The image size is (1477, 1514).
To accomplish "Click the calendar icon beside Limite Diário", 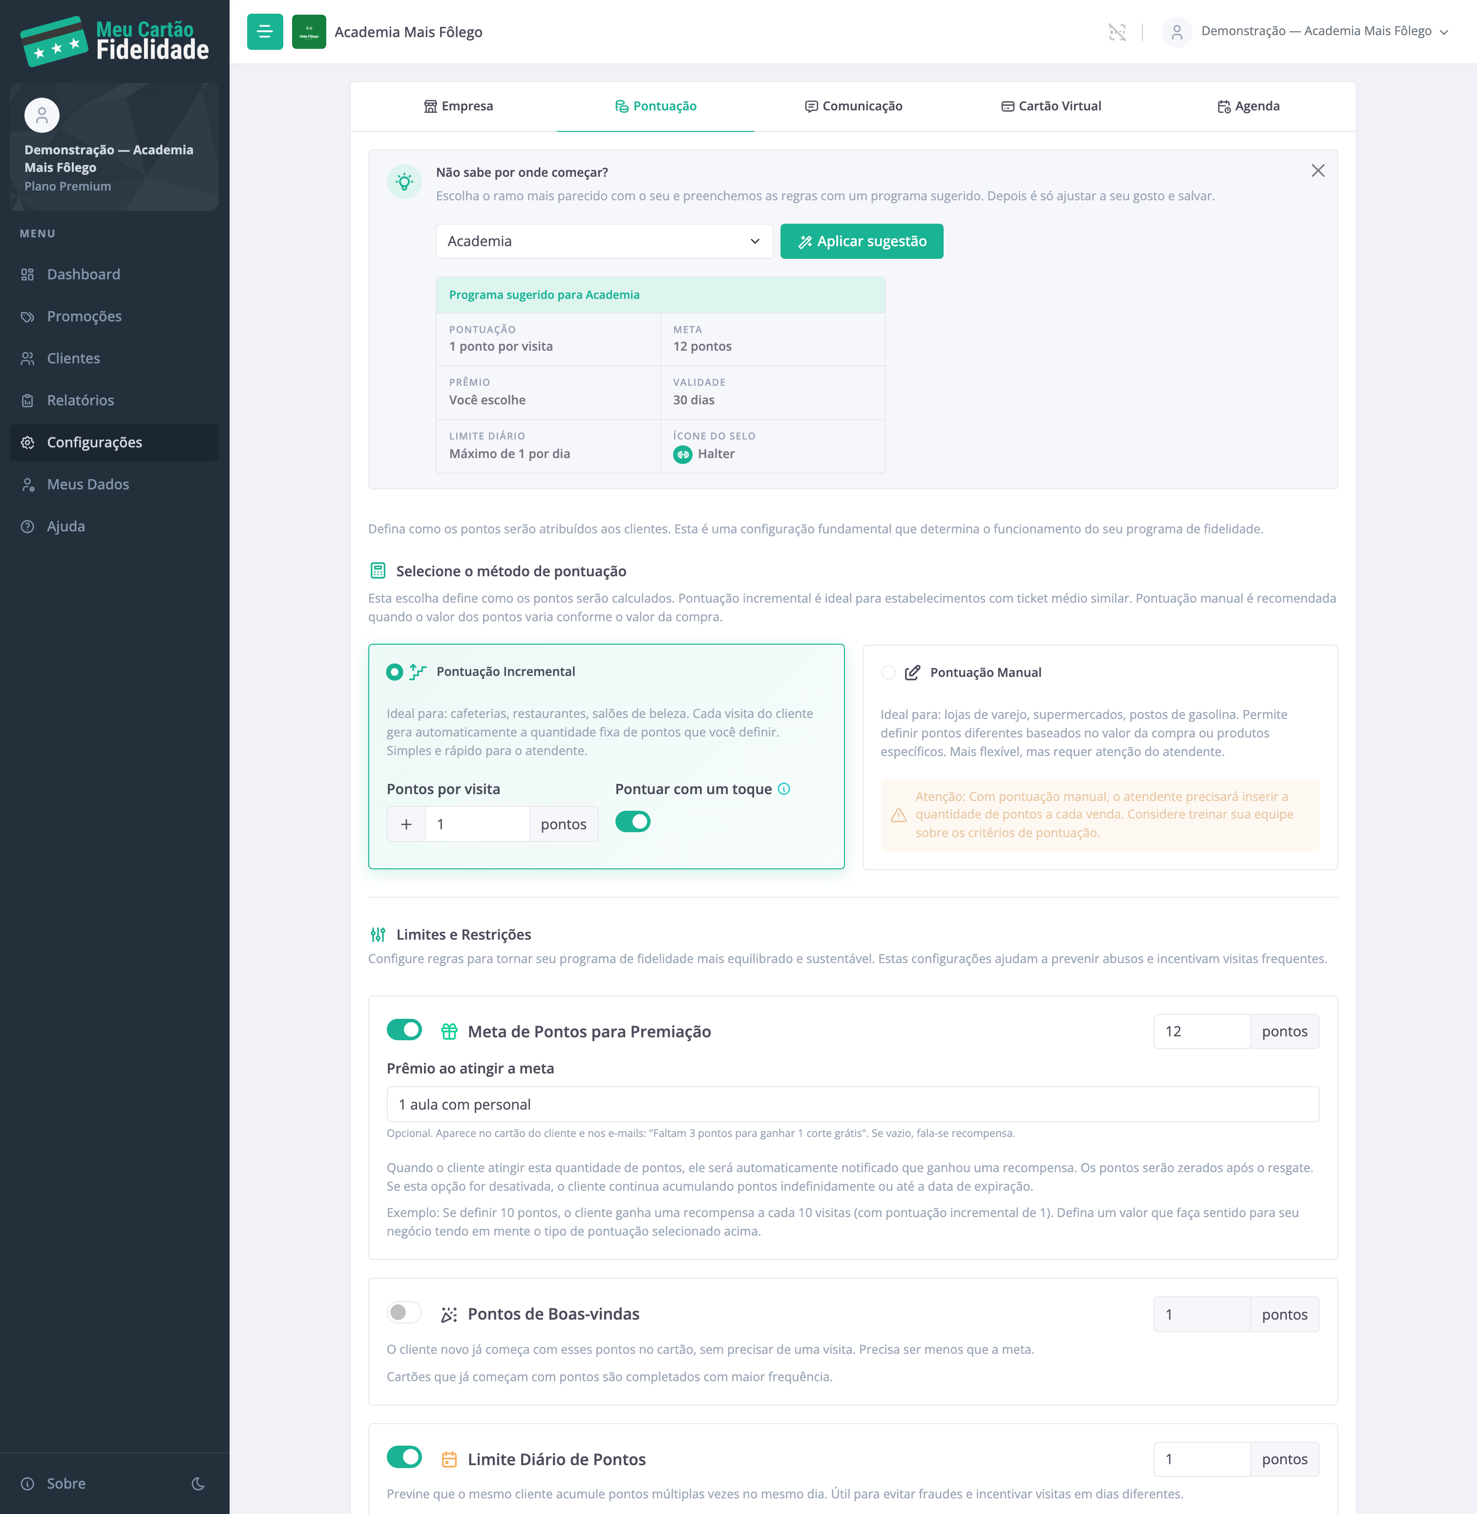I will (x=448, y=1460).
